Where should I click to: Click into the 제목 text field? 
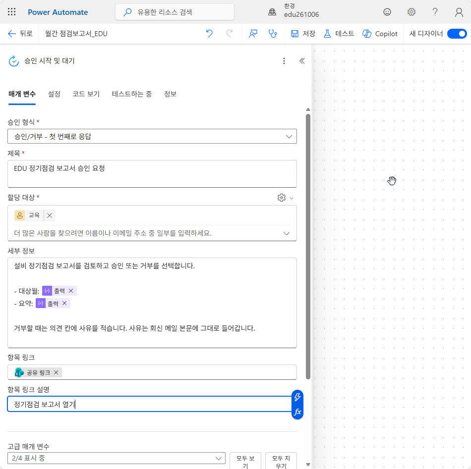pos(152,174)
